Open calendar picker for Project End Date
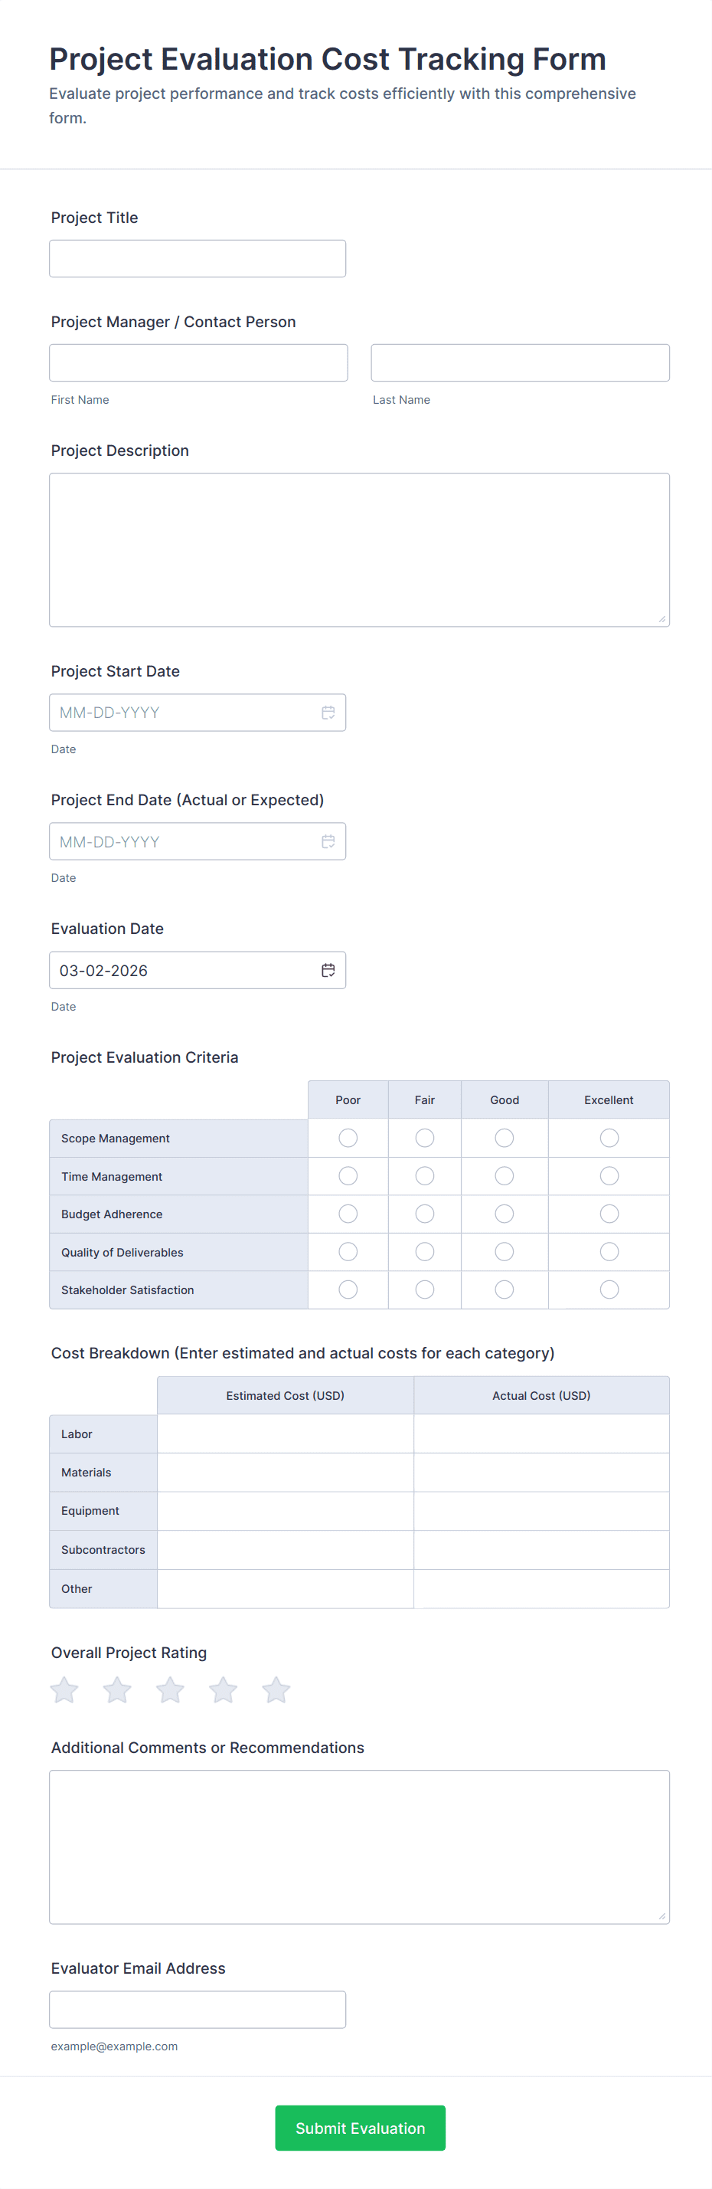712x2189 pixels. click(328, 841)
